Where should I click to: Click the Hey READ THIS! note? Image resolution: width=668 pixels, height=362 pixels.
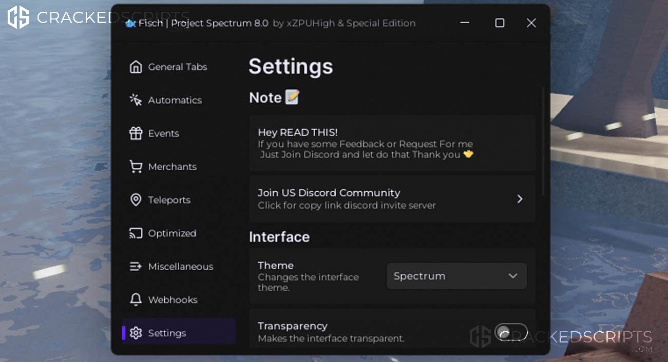(x=392, y=143)
